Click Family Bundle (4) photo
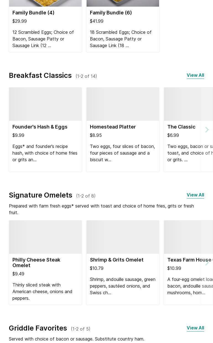The image size is (213, 343). (45, 3)
